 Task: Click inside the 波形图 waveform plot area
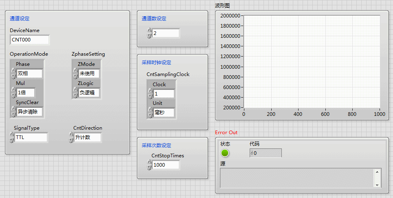[312, 62]
